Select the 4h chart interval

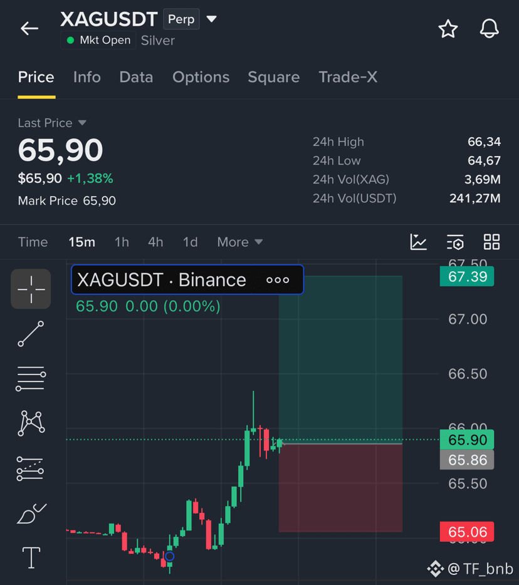pos(155,242)
